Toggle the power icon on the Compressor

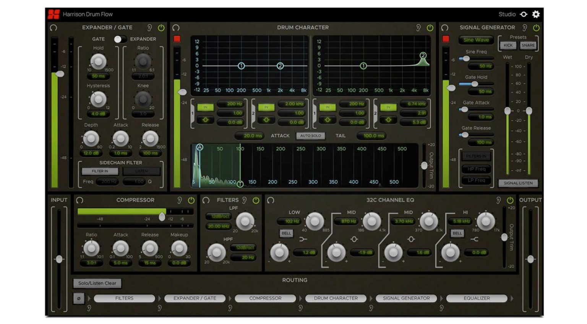[x=191, y=200]
